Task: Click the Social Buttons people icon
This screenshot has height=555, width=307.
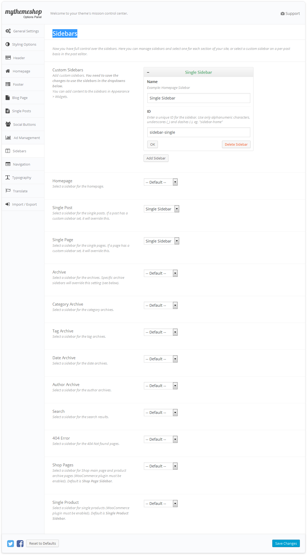Action: (x=8, y=124)
